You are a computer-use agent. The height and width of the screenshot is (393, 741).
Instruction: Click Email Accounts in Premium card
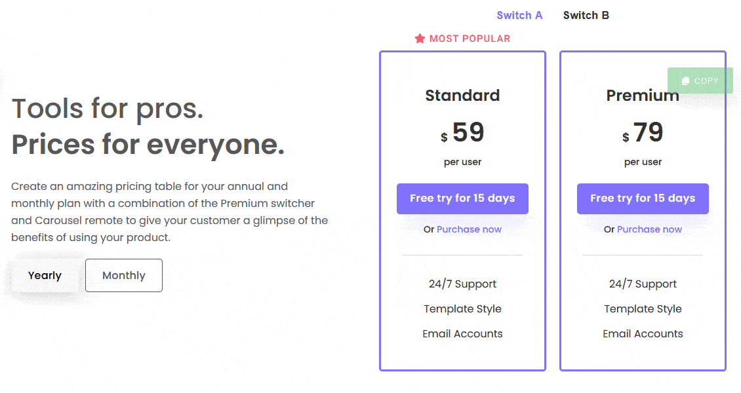[x=643, y=333]
